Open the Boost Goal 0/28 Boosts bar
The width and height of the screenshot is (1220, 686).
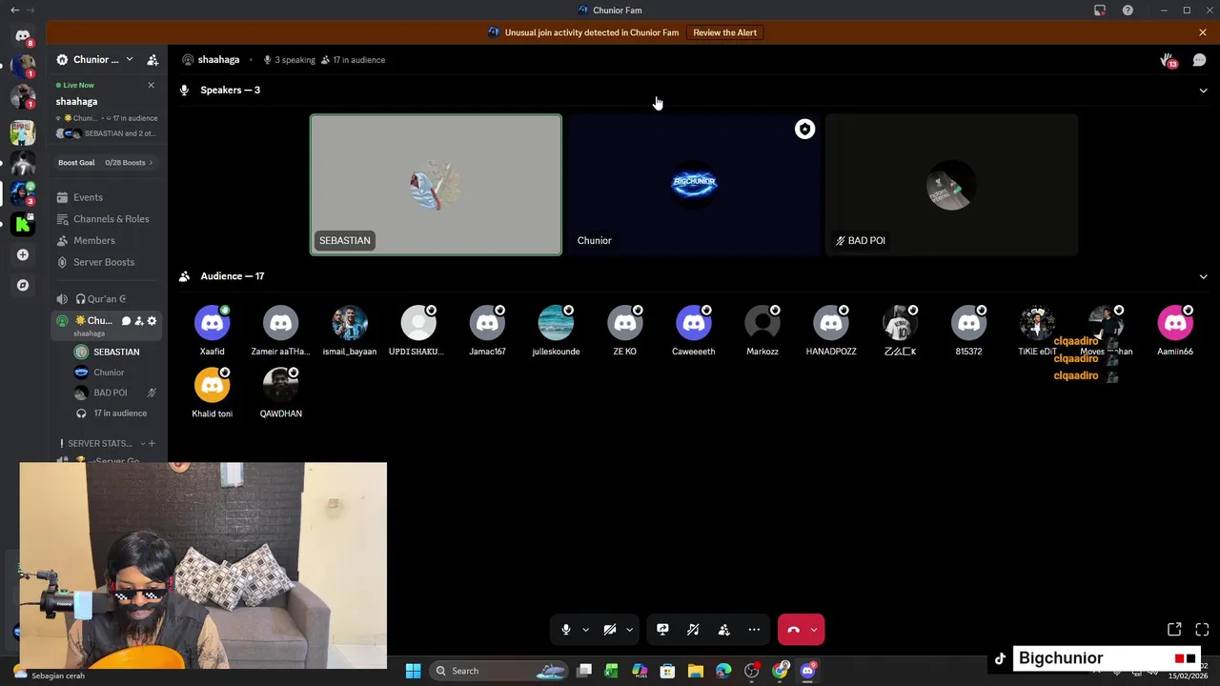coord(106,163)
